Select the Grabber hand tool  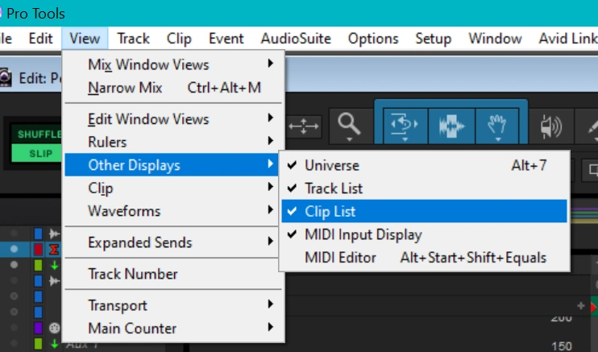[x=499, y=125]
